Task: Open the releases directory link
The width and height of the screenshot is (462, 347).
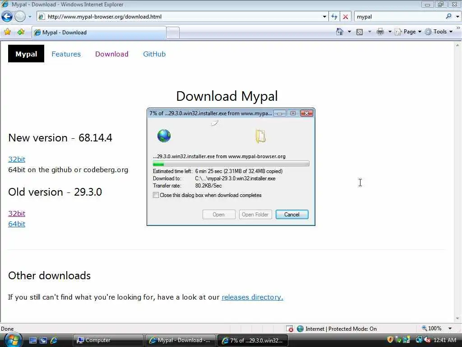Action: (252, 297)
